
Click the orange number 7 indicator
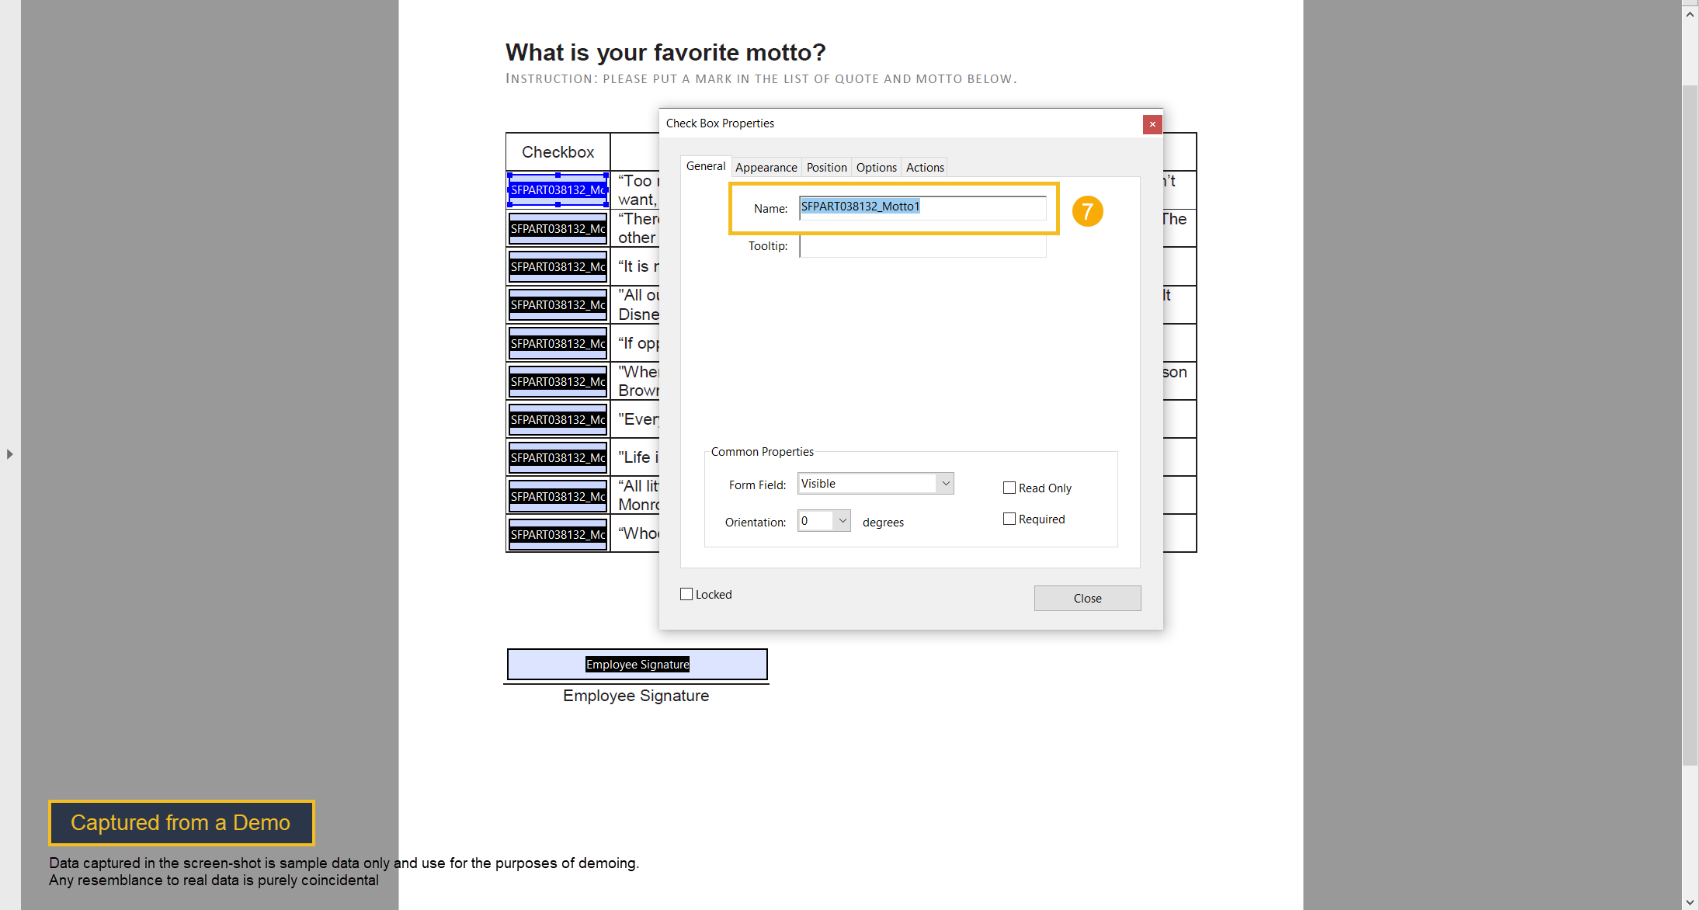point(1086,211)
